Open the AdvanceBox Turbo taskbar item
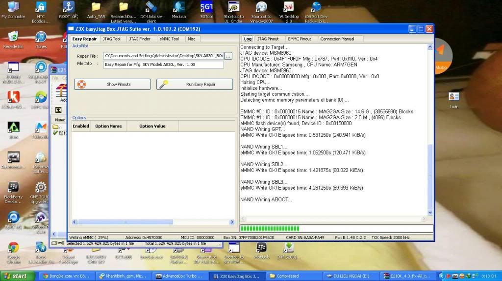Viewport: 502px width, 281px height. coord(179,276)
